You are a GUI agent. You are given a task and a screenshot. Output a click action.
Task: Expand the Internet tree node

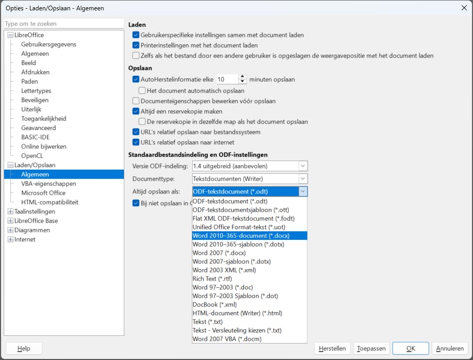[x=11, y=239]
